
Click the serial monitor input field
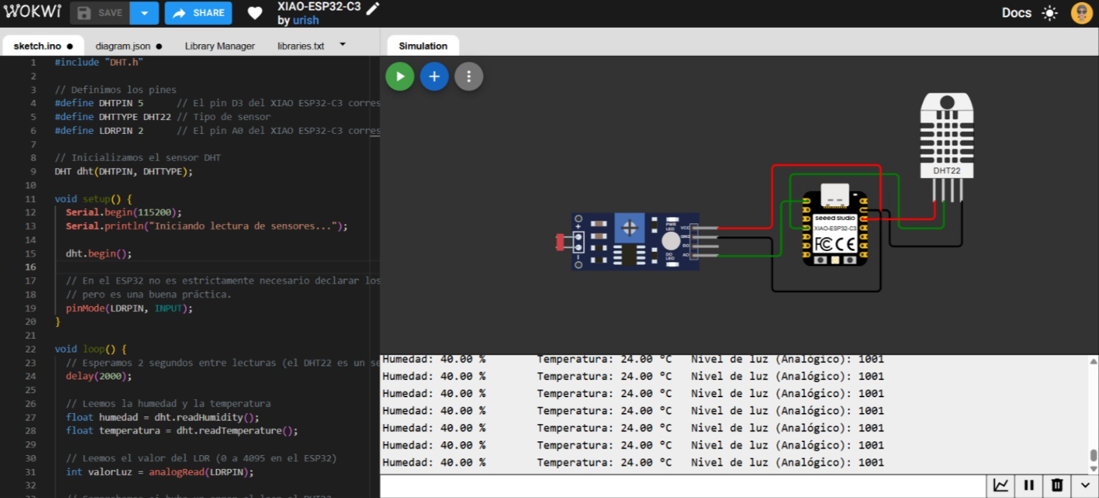683,486
